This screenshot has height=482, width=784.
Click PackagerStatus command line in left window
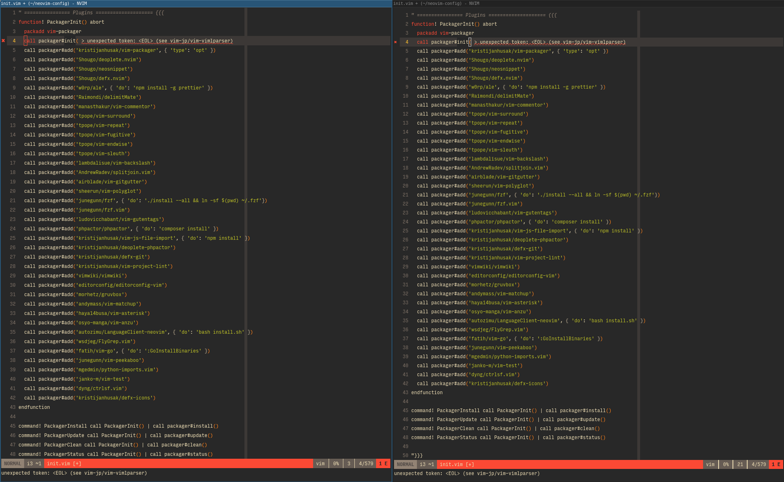(116, 454)
